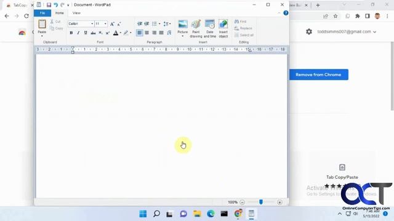Viewport: 394px width, 221px height.
Task: Click the zoom slider handle
Action: [261, 202]
